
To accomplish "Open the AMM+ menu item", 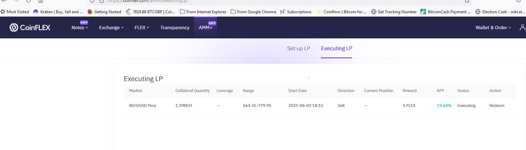I will [206, 27].
